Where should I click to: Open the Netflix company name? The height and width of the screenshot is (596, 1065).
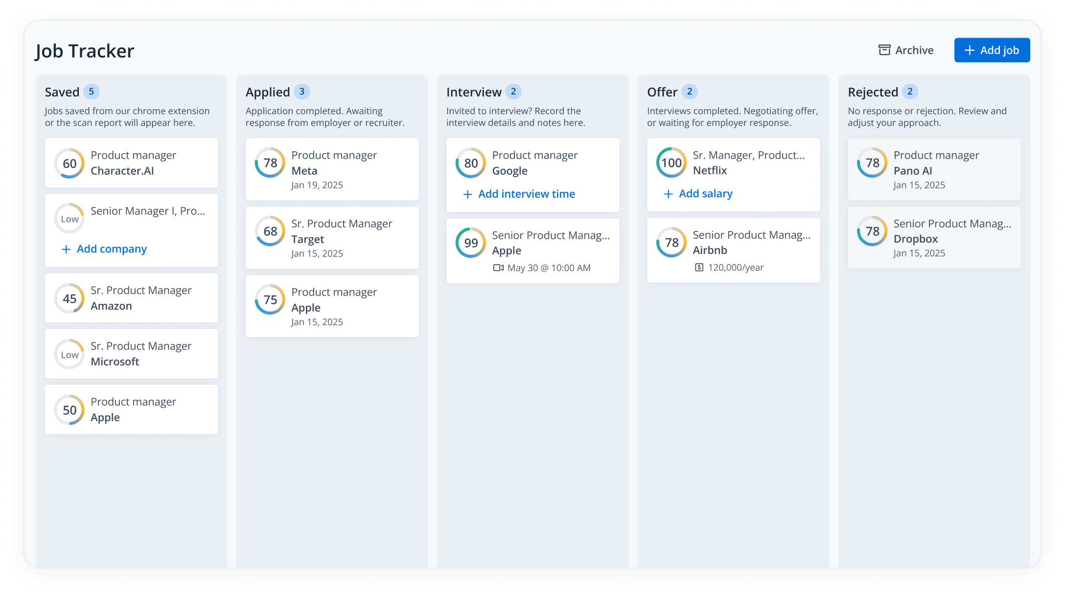tap(710, 170)
